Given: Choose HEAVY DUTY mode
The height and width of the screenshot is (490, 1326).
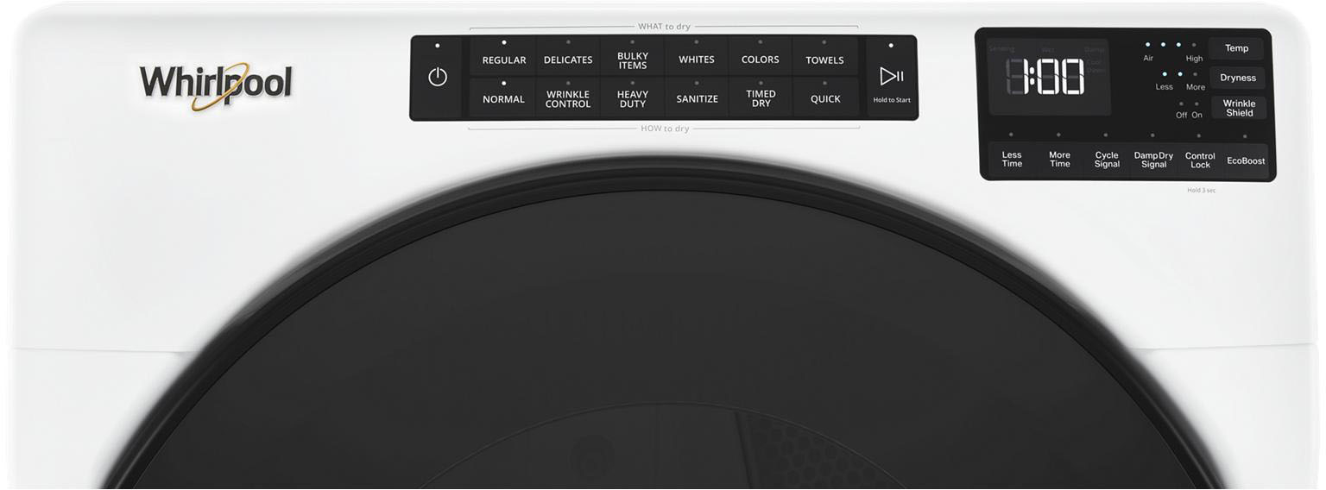Looking at the screenshot, I should point(633,97).
